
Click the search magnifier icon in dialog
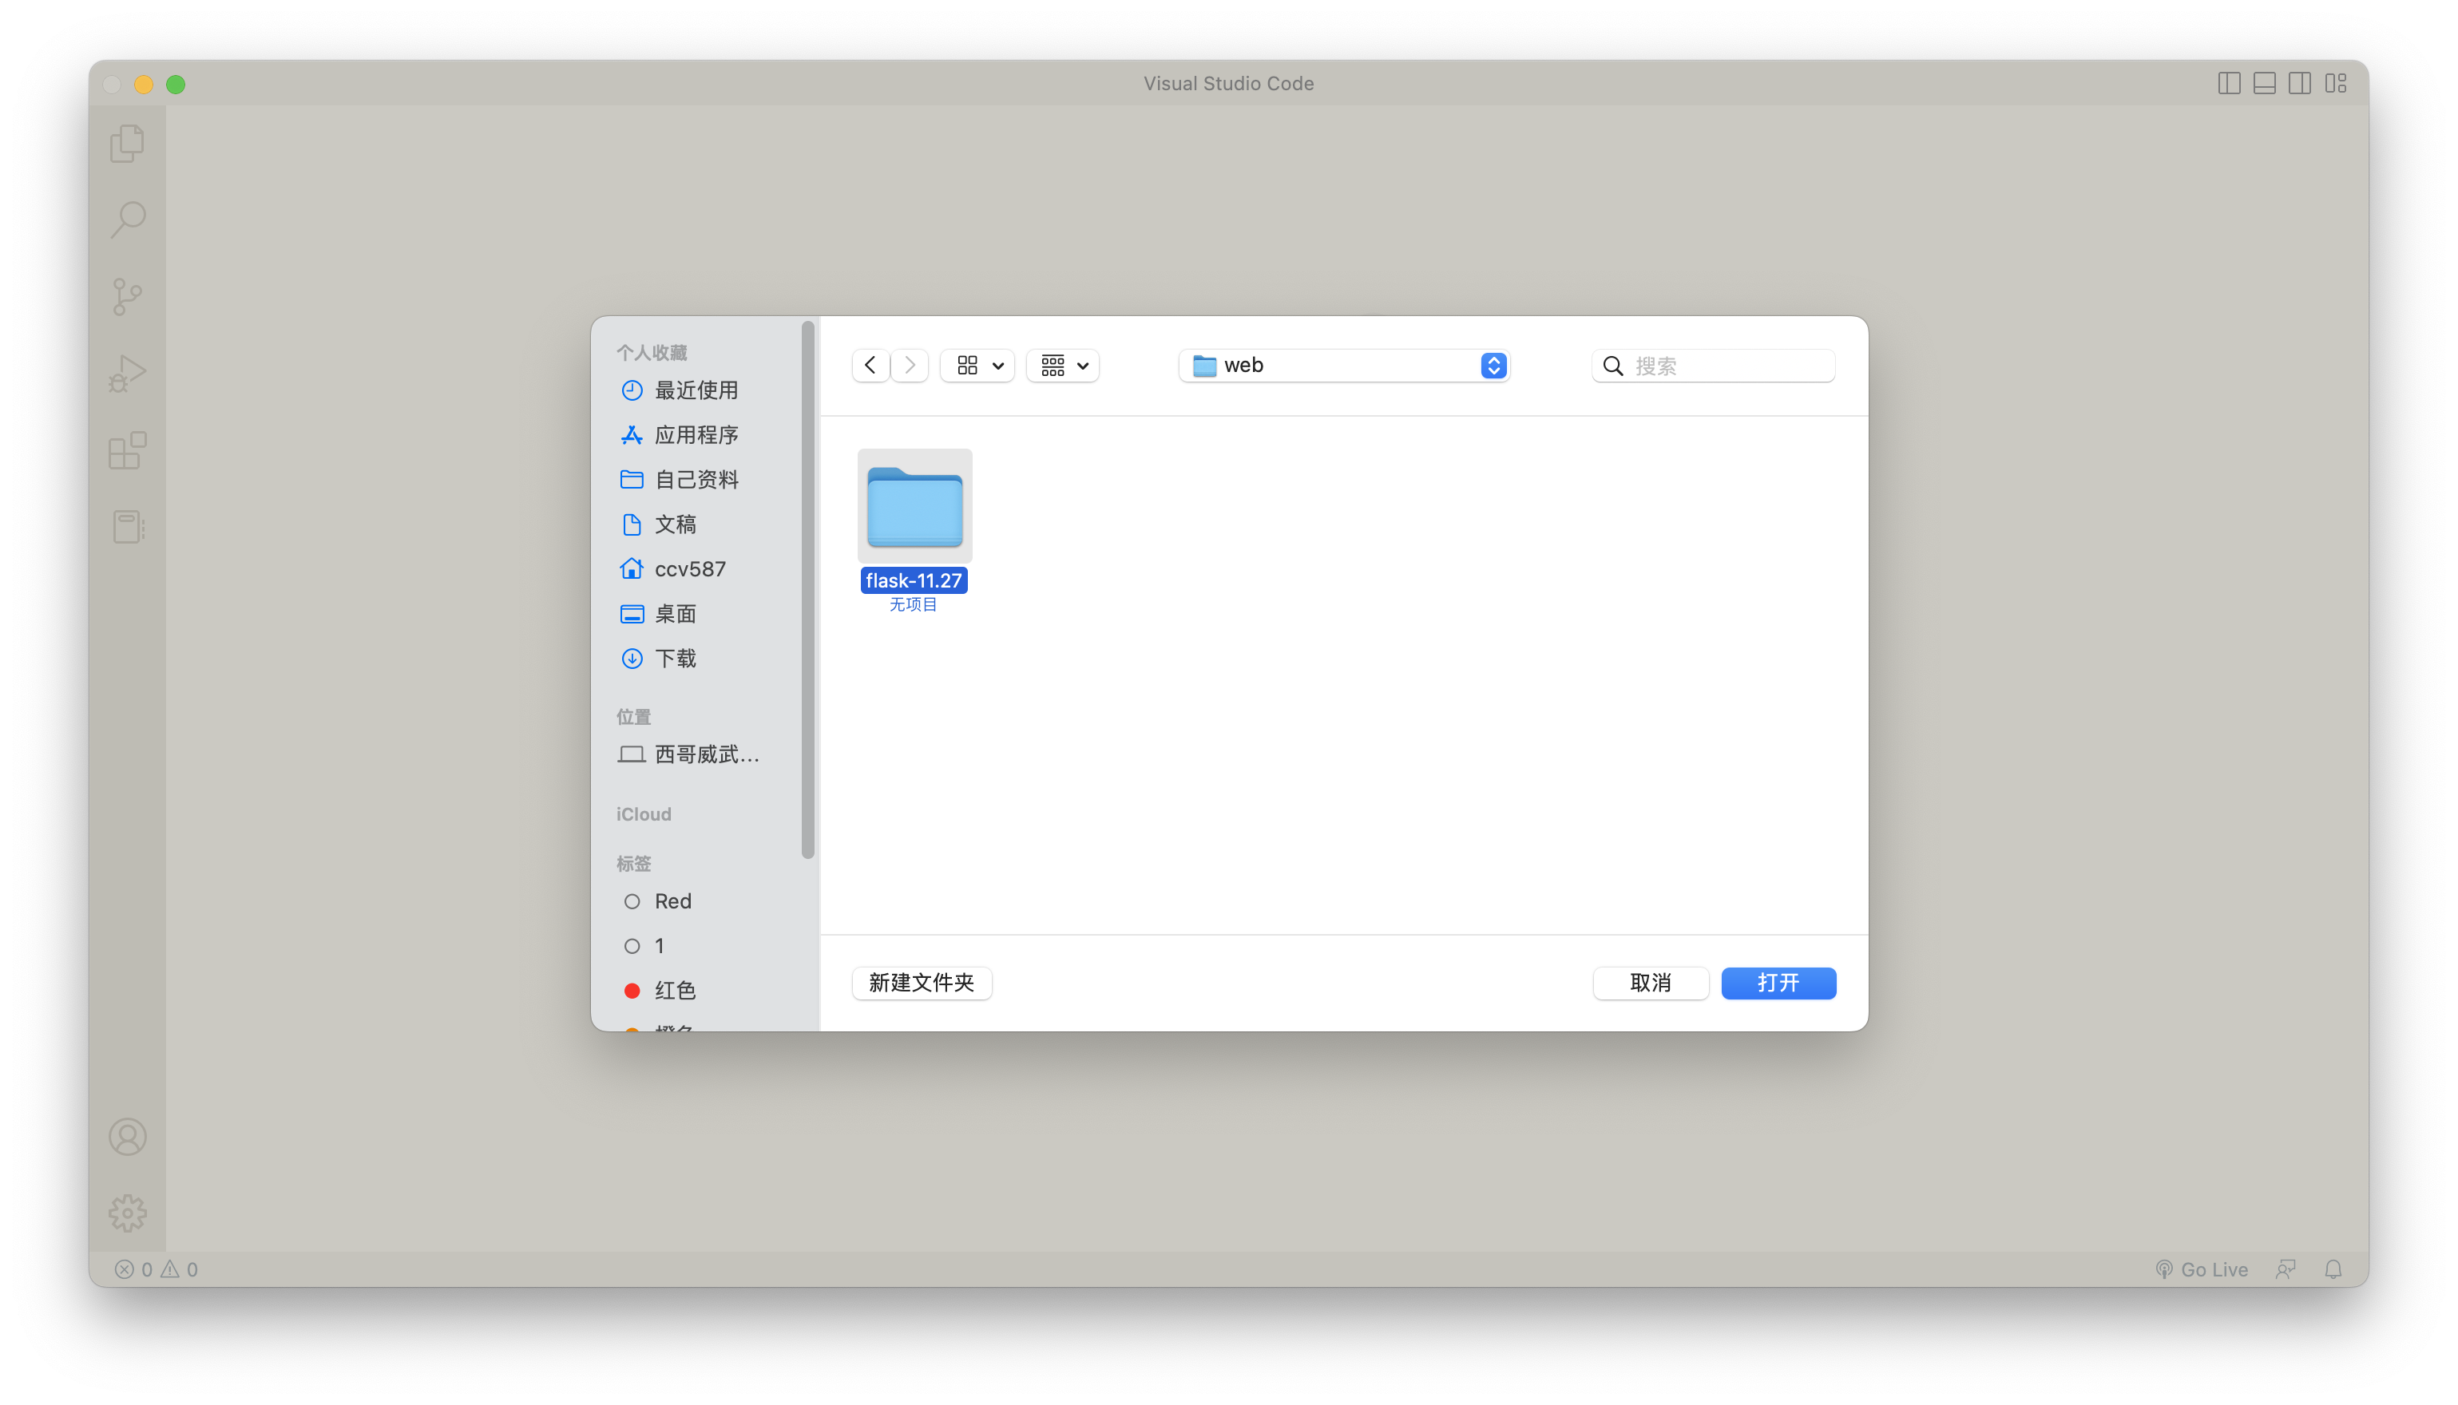point(1612,366)
